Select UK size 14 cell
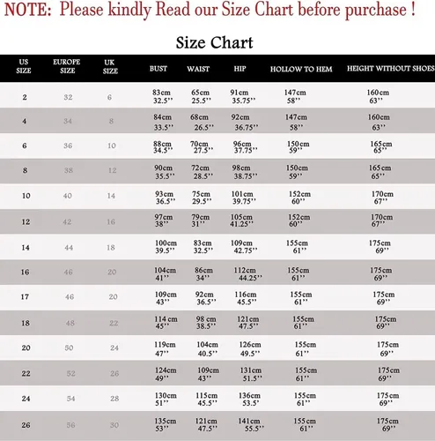 pyautogui.click(x=111, y=196)
